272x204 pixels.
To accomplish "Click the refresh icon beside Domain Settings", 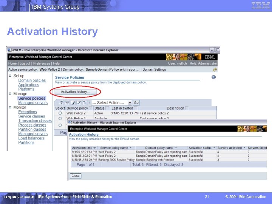I will pyautogui.click(x=215, y=70).
